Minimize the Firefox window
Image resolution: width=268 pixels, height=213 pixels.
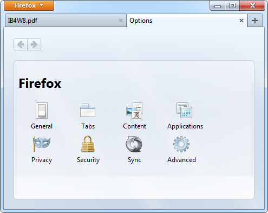[218, 6]
